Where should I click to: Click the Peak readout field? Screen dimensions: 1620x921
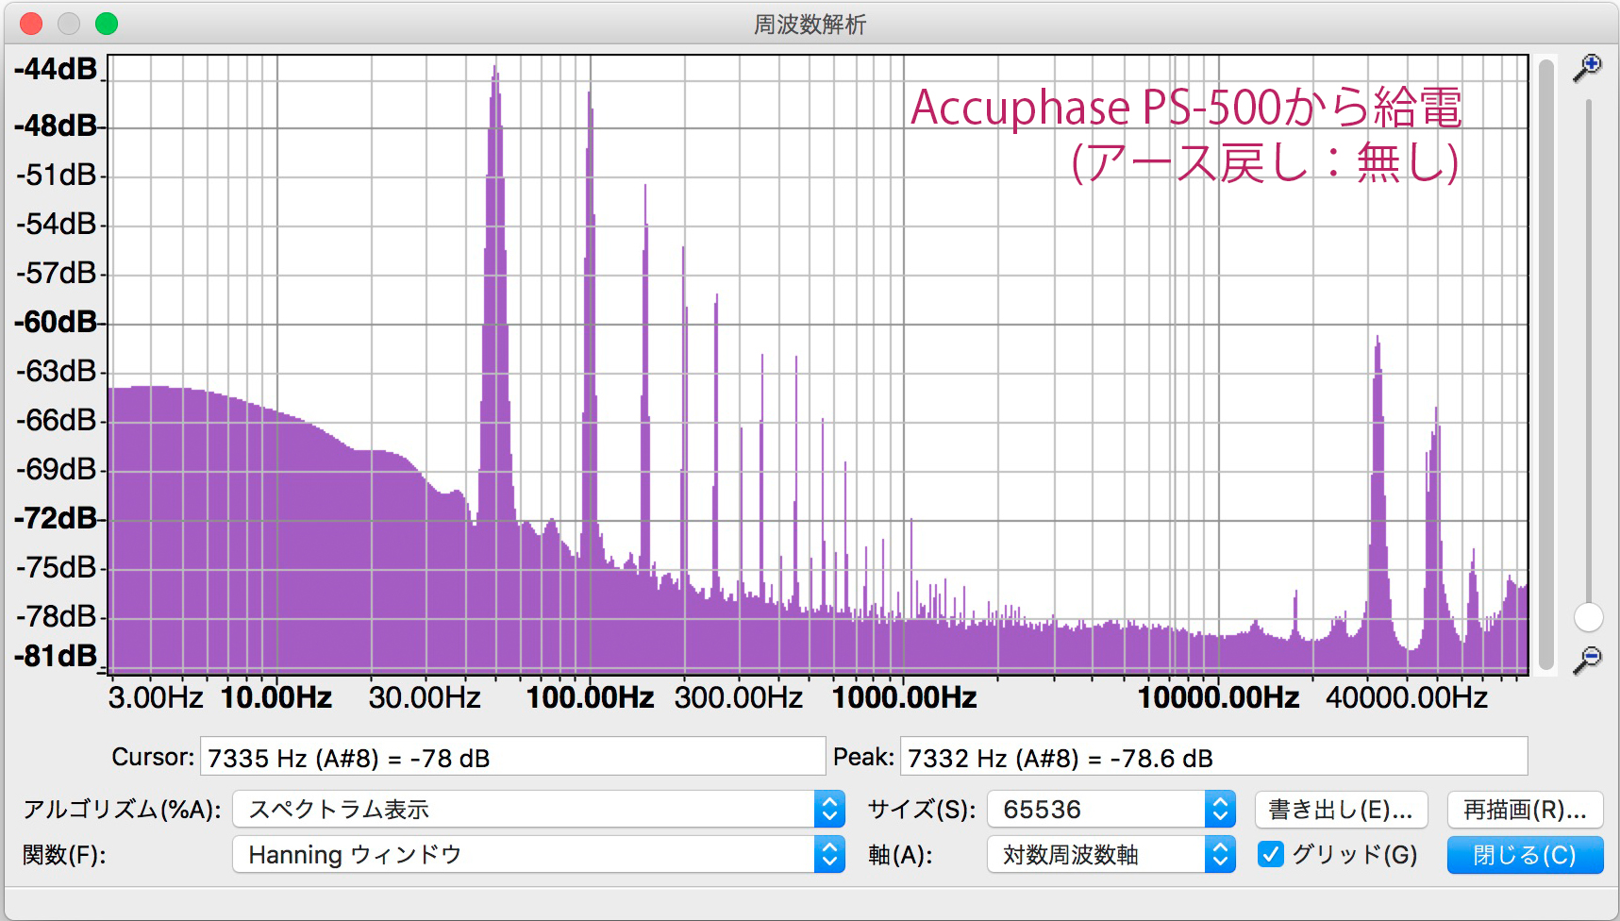point(1213,757)
